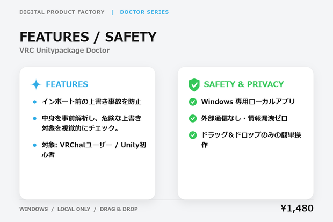Click the blue FEATURES card heading

point(67,84)
